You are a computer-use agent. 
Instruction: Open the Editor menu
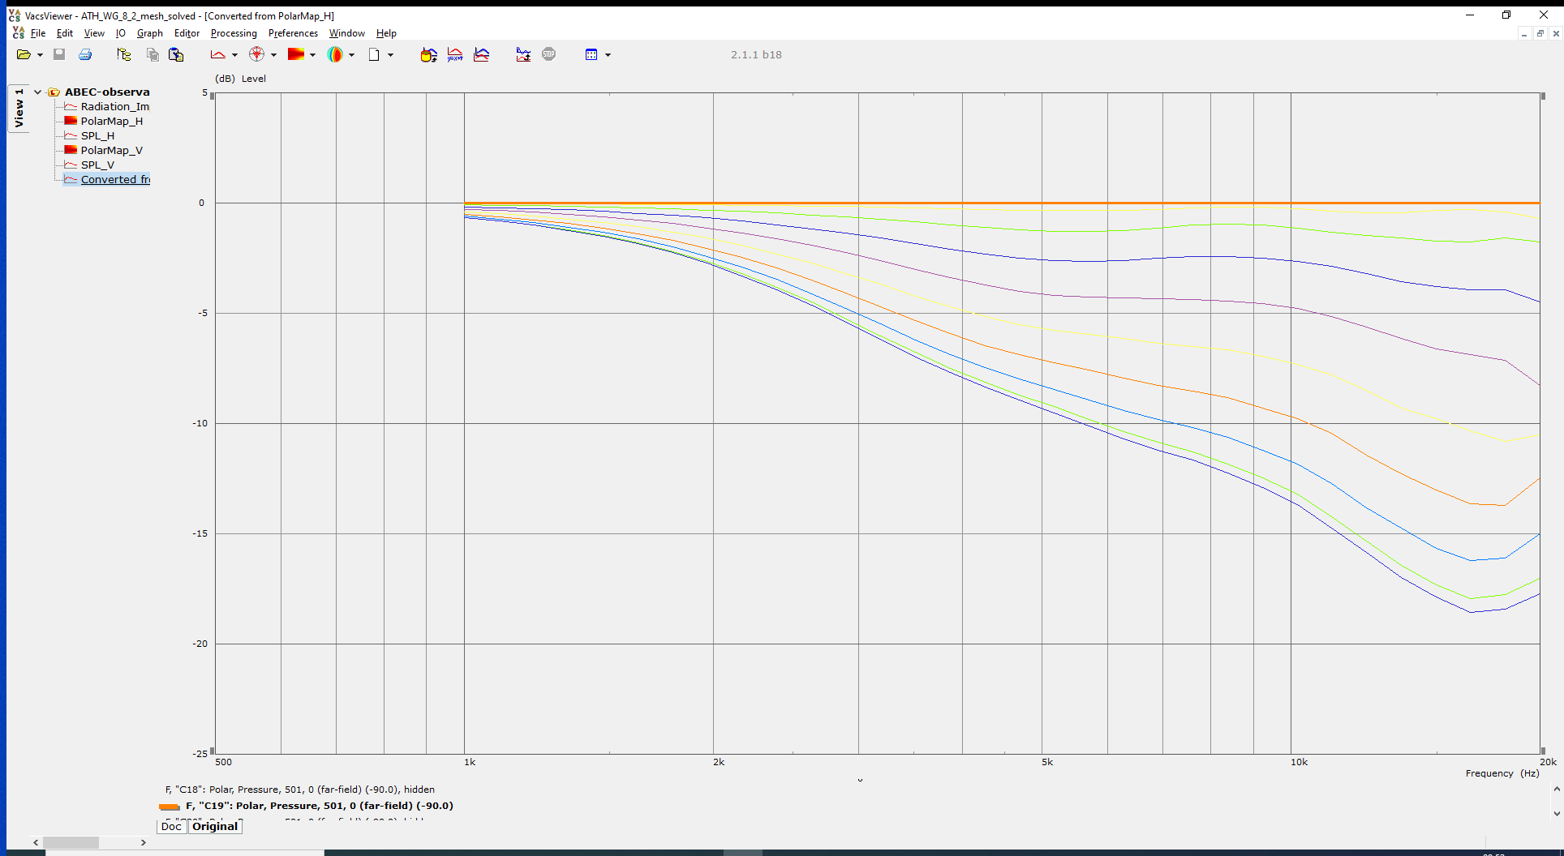click(x=187, y=33)
